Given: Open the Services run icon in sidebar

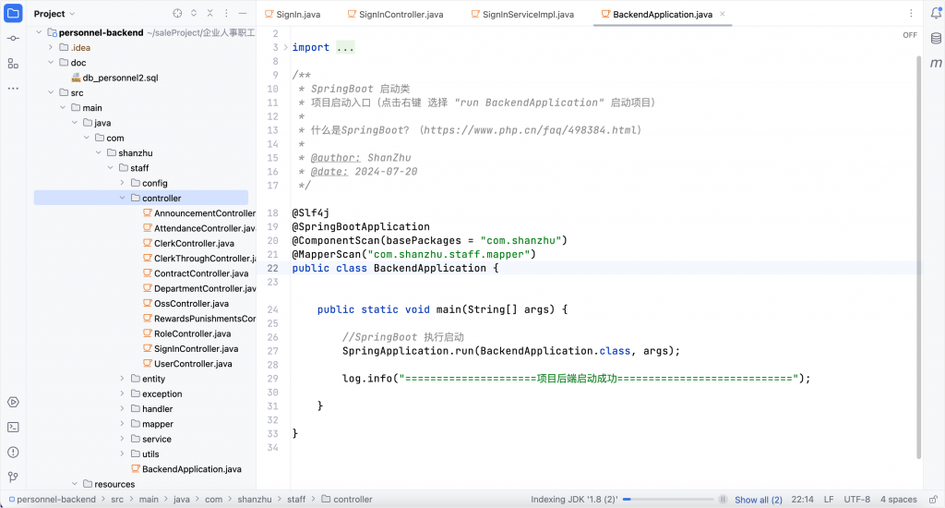Looking at the screenshot, I should click(x=13, y=402).
